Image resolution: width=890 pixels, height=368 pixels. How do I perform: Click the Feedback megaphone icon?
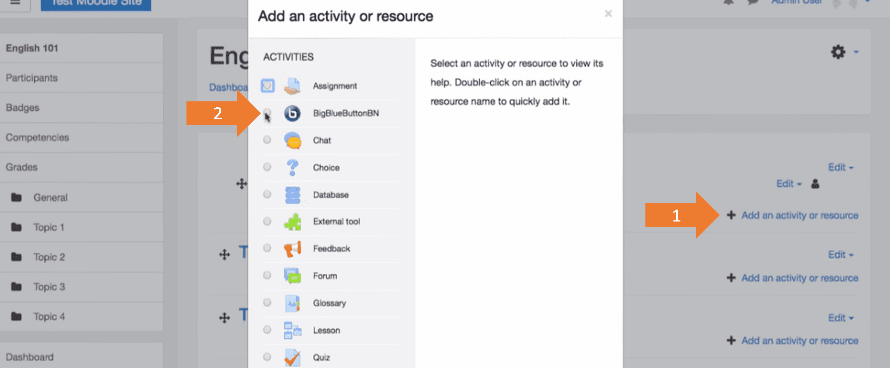coord(292,249)
